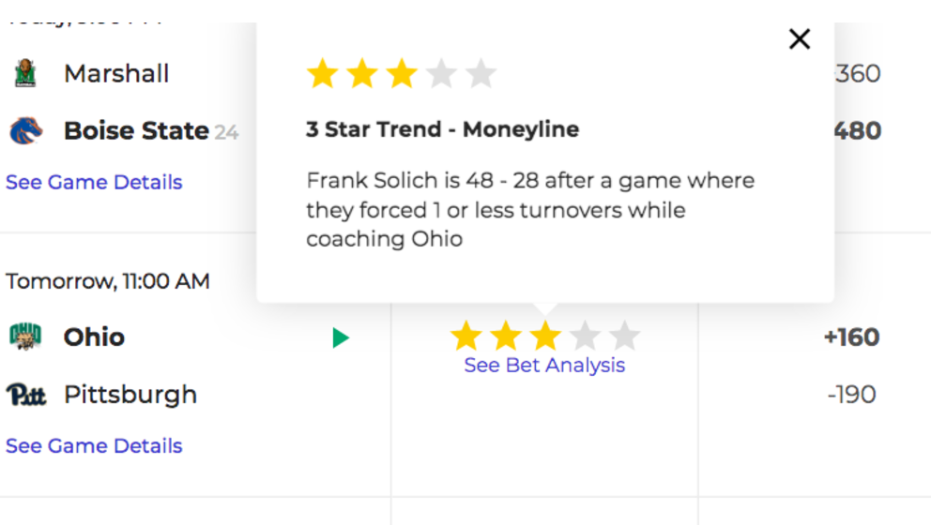Open See Game Details under Boise State

[x=94, y=182]
